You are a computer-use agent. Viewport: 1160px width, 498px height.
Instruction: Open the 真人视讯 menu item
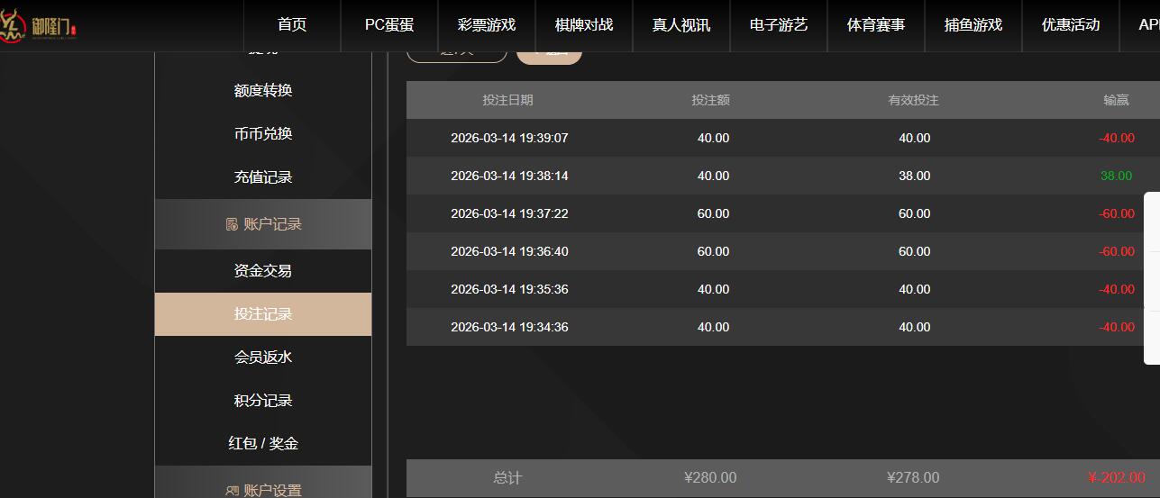coord(681,25)
